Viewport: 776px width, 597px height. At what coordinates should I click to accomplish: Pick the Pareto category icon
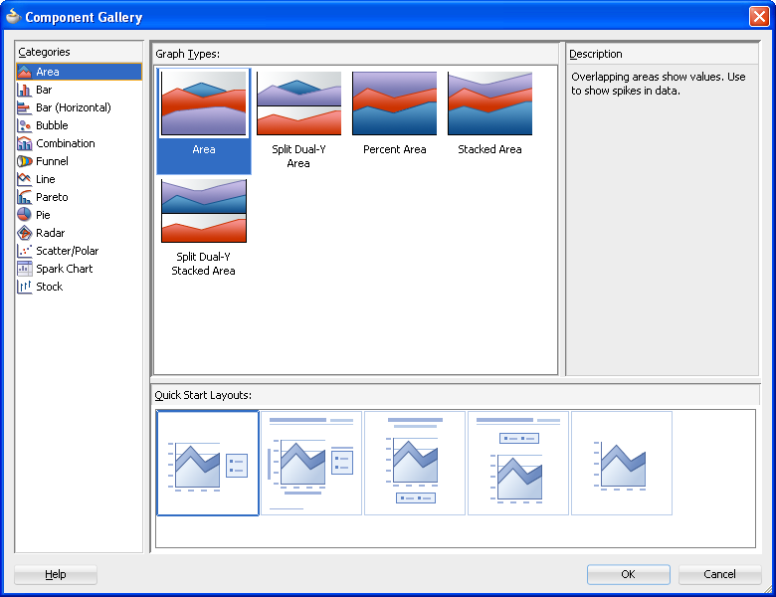[24, 197]
